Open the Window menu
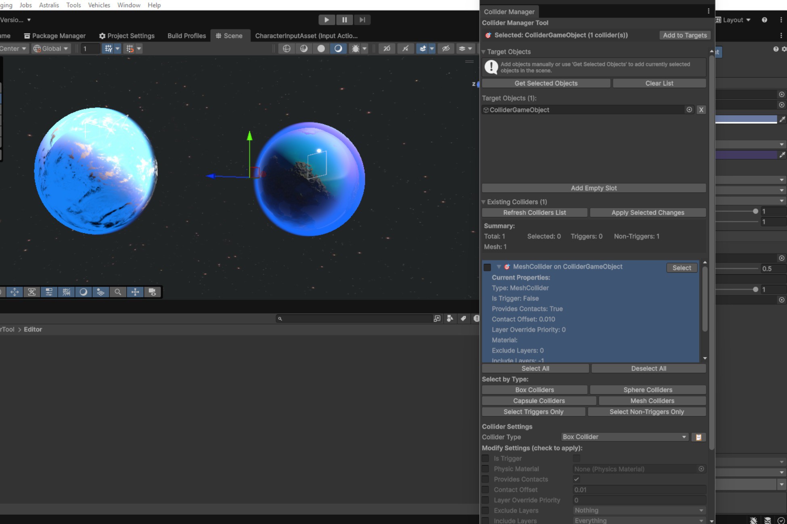Image resolution: width=787 pixels, height=524 pixels. (x=129, y=5)
